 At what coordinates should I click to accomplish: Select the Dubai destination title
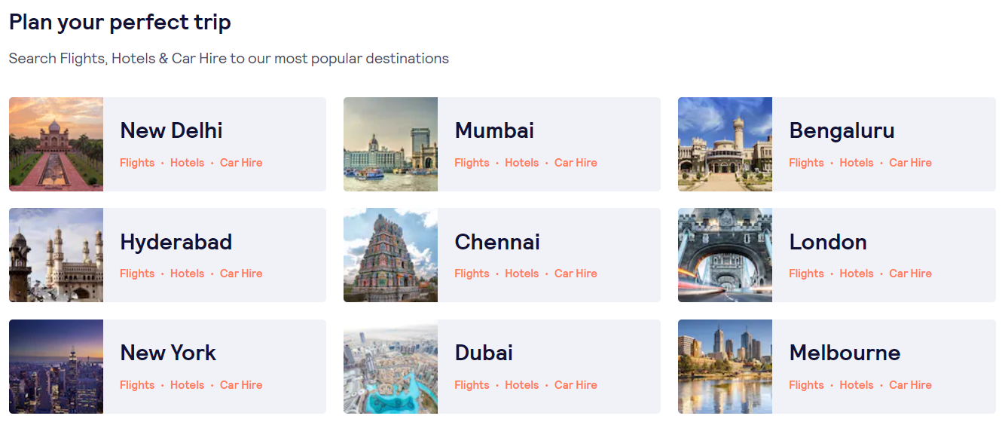(x=484, y=353)
